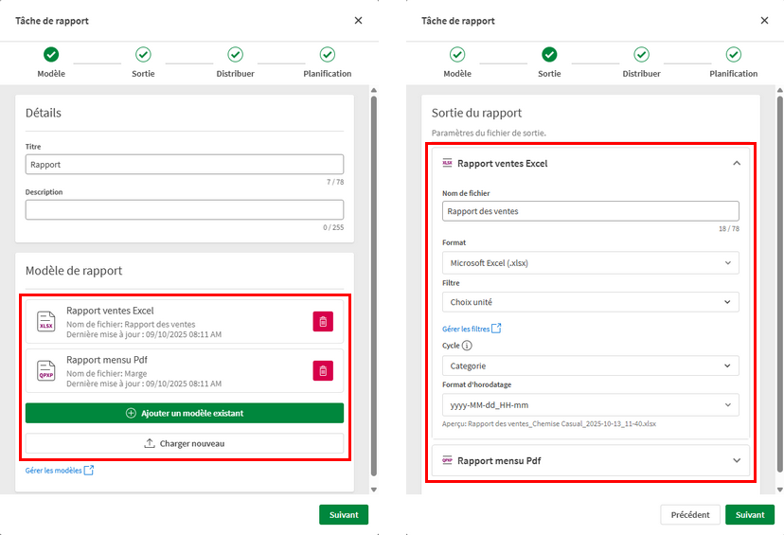This screenshot has width=784, height=535.
Task: Click Modèle step checkmark in right dialog
Action: tap(457, 55)
